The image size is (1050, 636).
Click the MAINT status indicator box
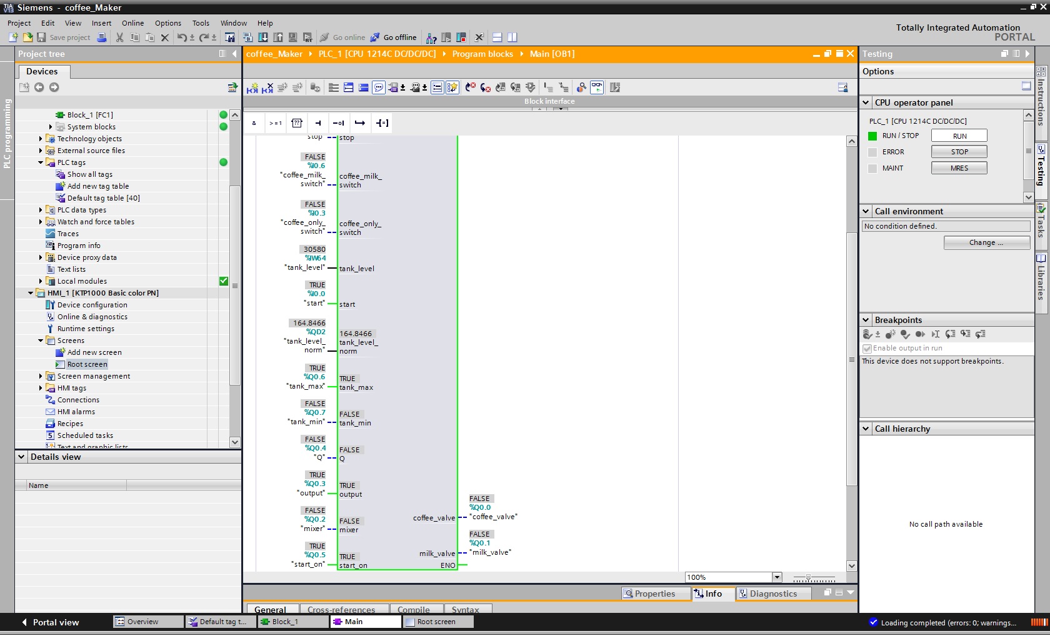click(872, 168)
